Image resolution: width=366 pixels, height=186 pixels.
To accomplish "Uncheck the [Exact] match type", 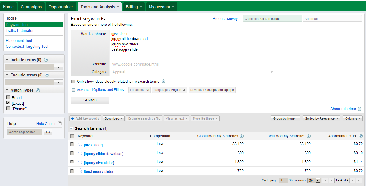I will pyautogui.click(x=8, y=103).
